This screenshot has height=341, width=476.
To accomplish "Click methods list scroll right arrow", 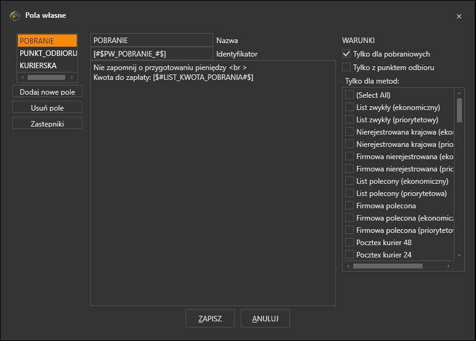I will coord(449,266).
